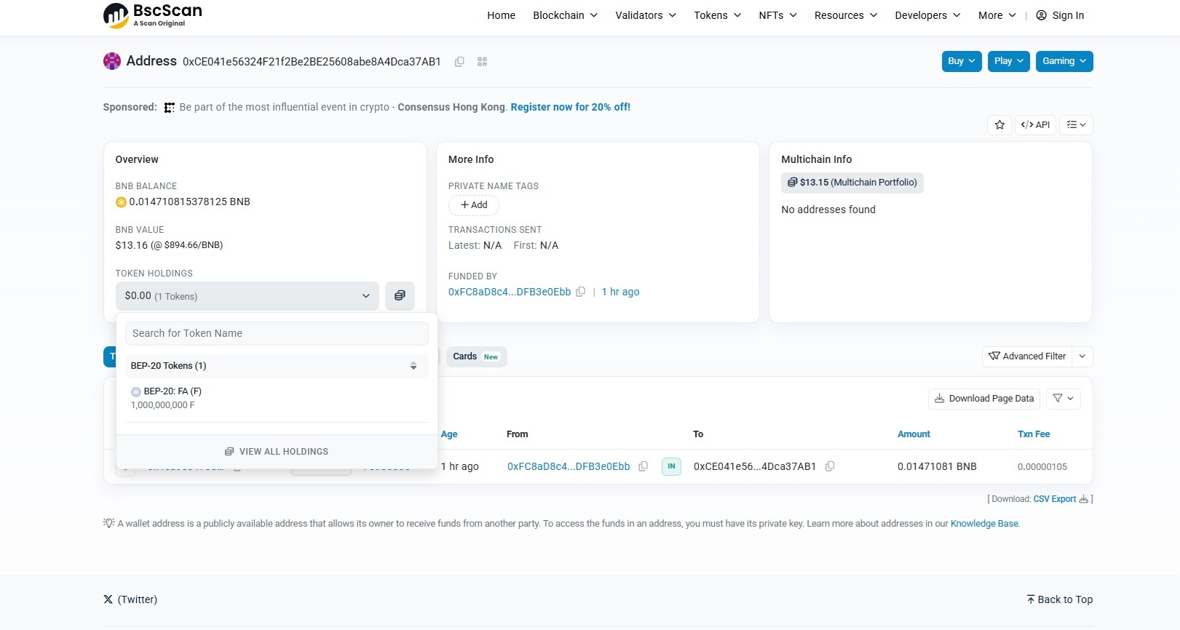Viewport: 1180px width, 630px height.
Task: Open the funder address 0xFC8aD8c4...DFB3e0Ebb link
Action: coord(510,292)
